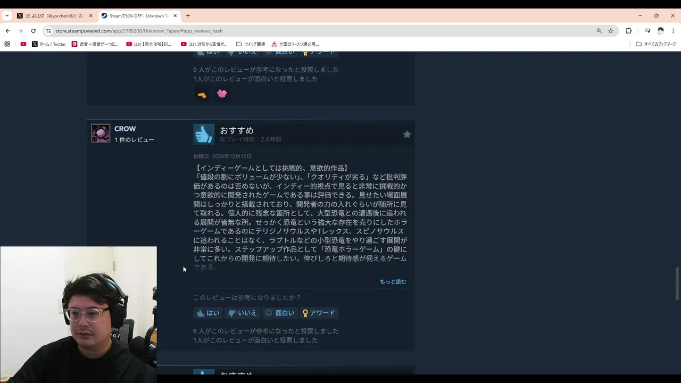Click the thumbs-up おすすめ icon on CROW's review
Viewport: 681px width, 383px height.
204,134
